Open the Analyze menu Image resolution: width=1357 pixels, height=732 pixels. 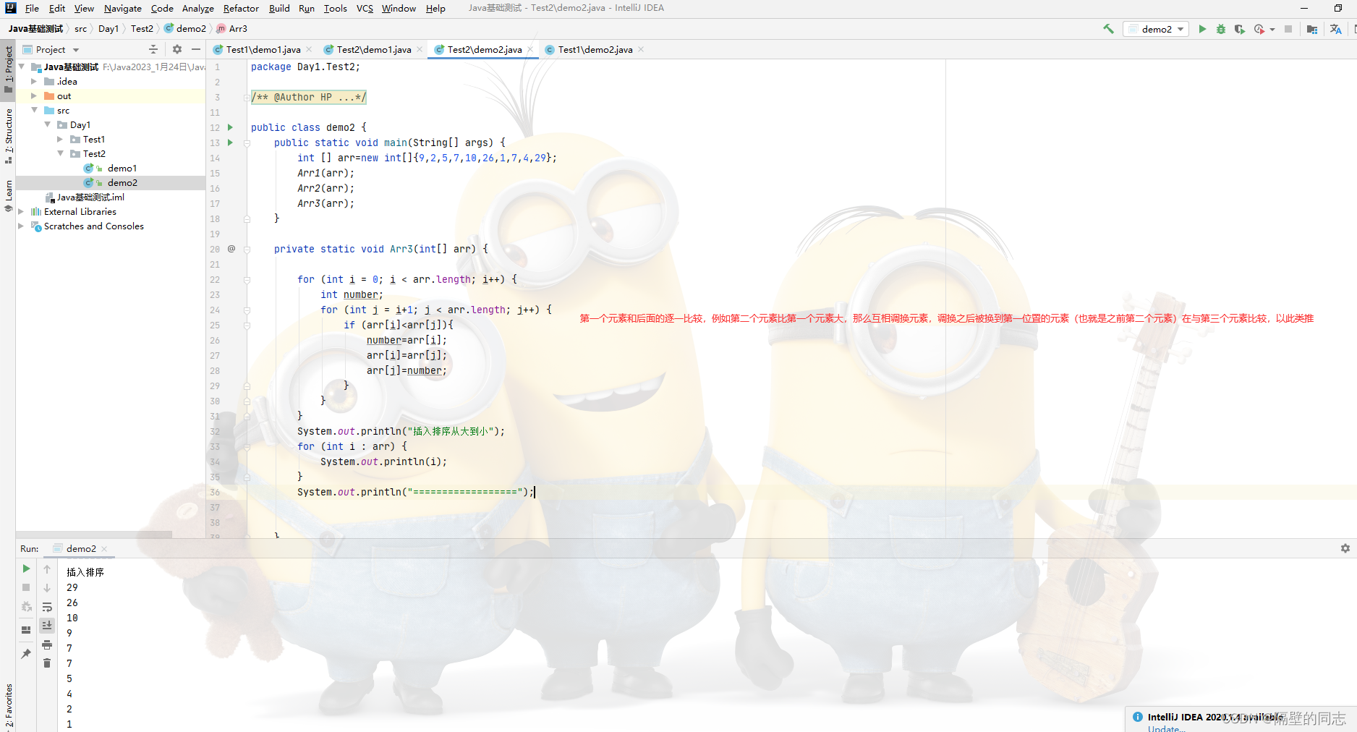click(197, 8)
